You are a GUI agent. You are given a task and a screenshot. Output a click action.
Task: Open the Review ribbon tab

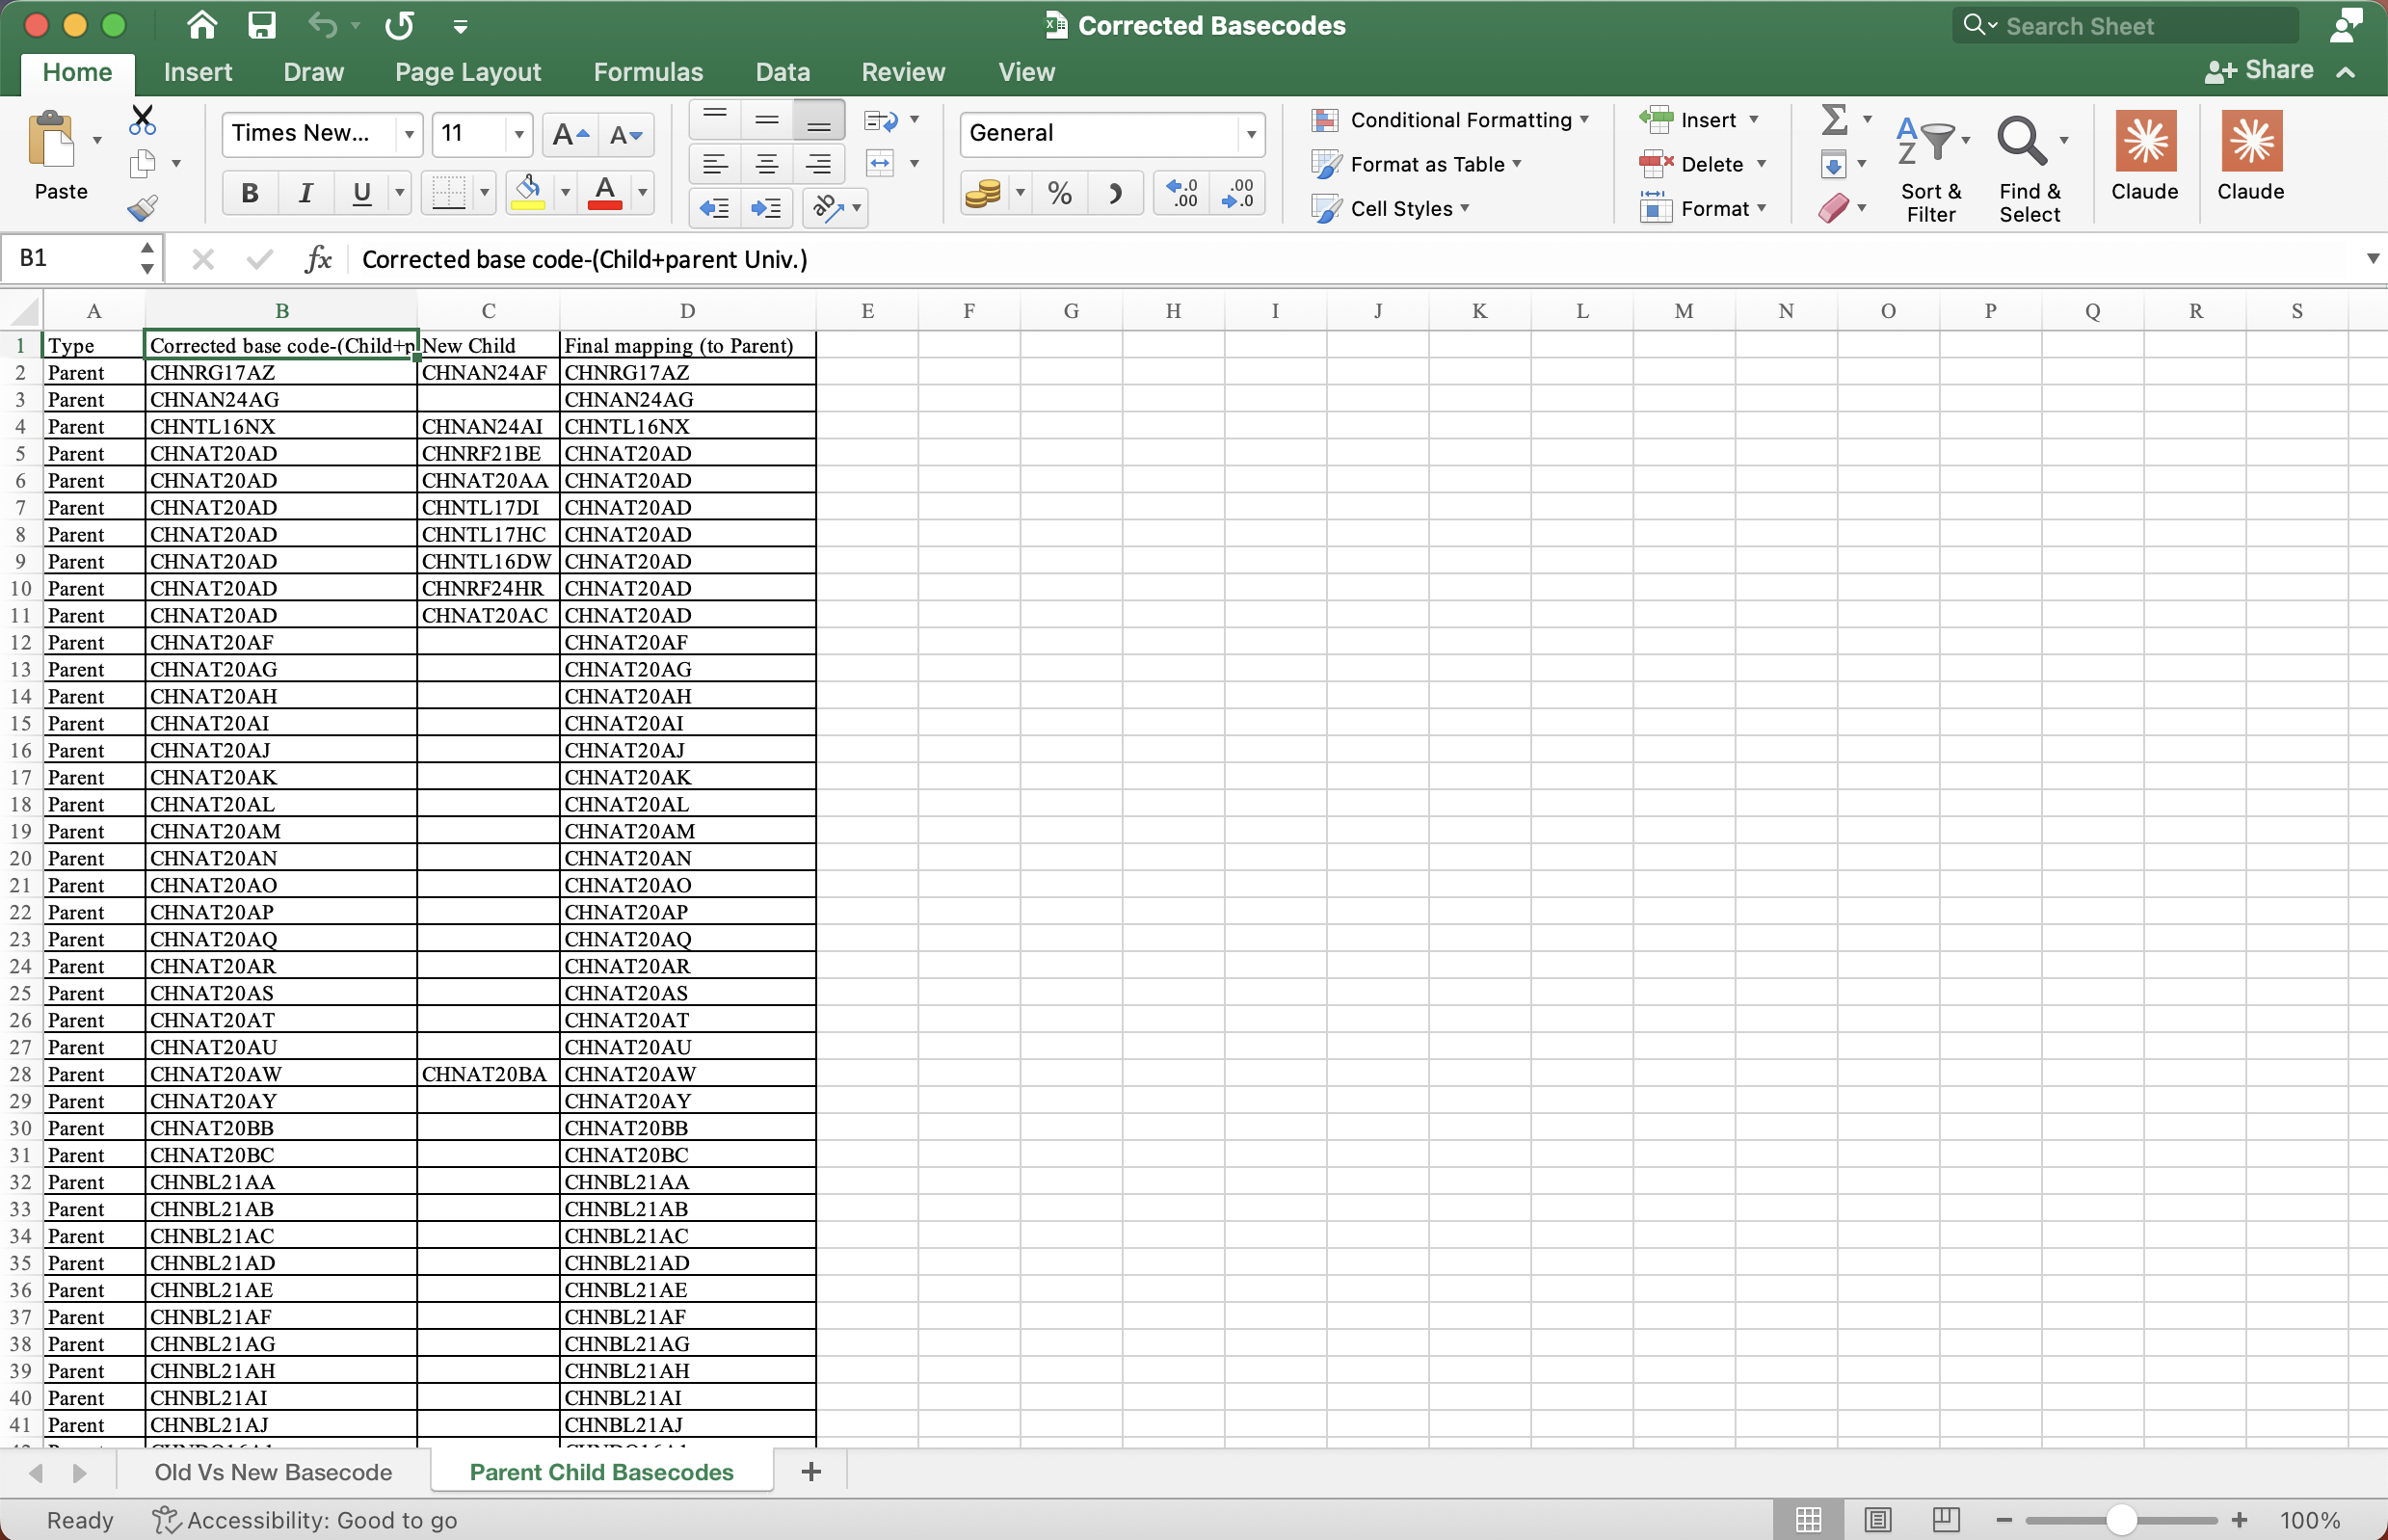click(x=903, y=72)
